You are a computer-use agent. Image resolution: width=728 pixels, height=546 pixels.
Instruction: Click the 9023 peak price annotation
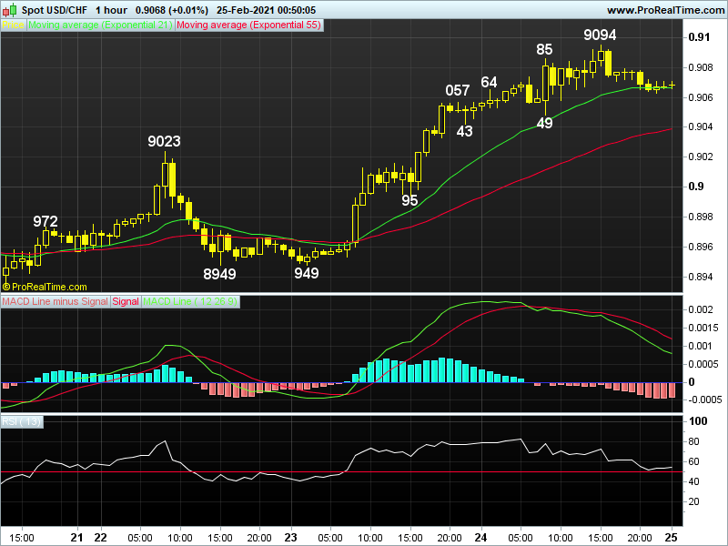coord(164,141)
